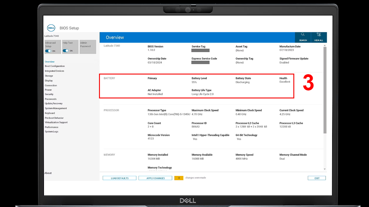
Task: Click Battery Level 55% value
Action: pyautogui.click(x=194, y=82)
